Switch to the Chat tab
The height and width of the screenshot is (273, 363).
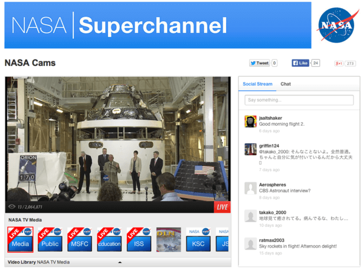click(x=286, y=84)
